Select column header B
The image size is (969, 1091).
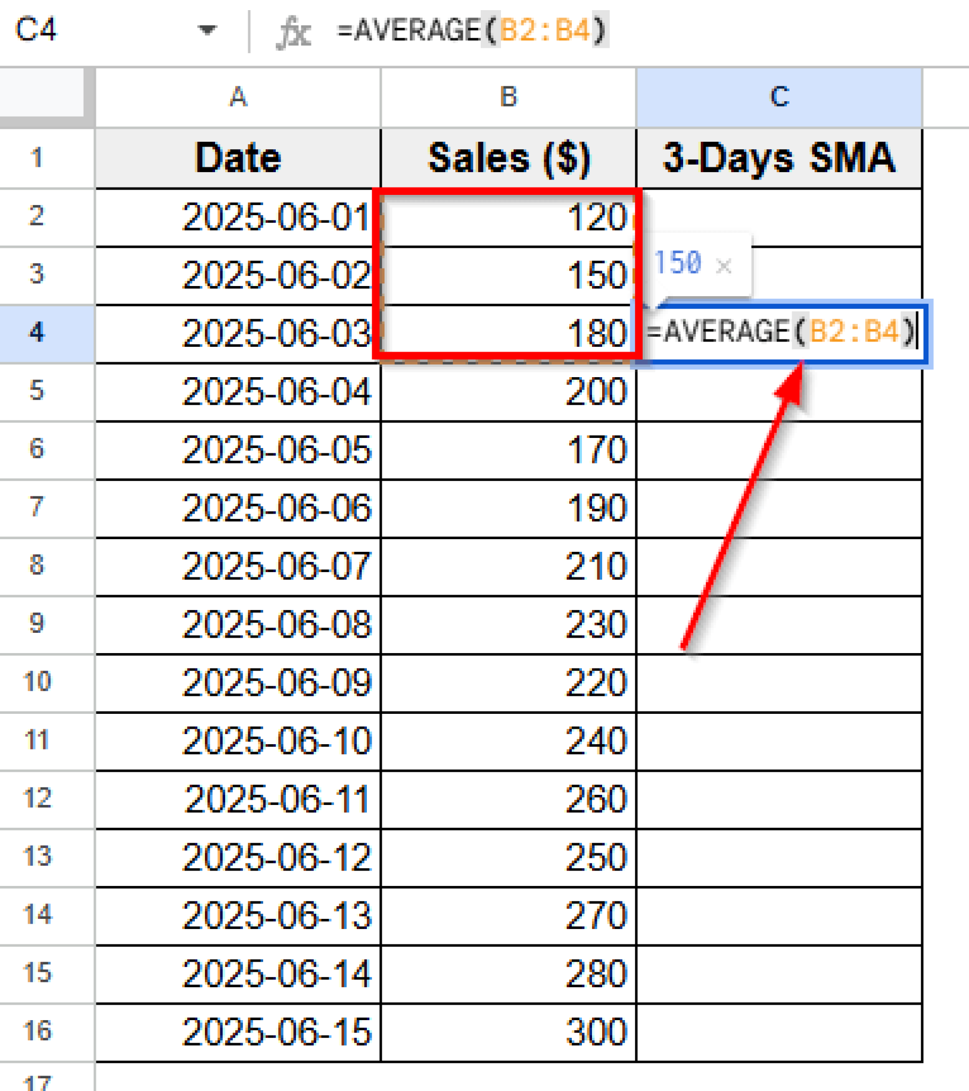click(x=507, y=96)
